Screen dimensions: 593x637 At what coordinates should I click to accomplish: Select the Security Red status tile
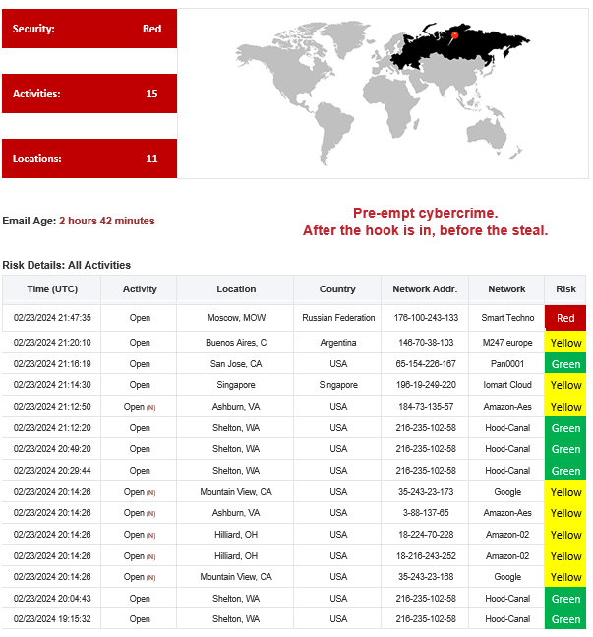pos(89,29)
